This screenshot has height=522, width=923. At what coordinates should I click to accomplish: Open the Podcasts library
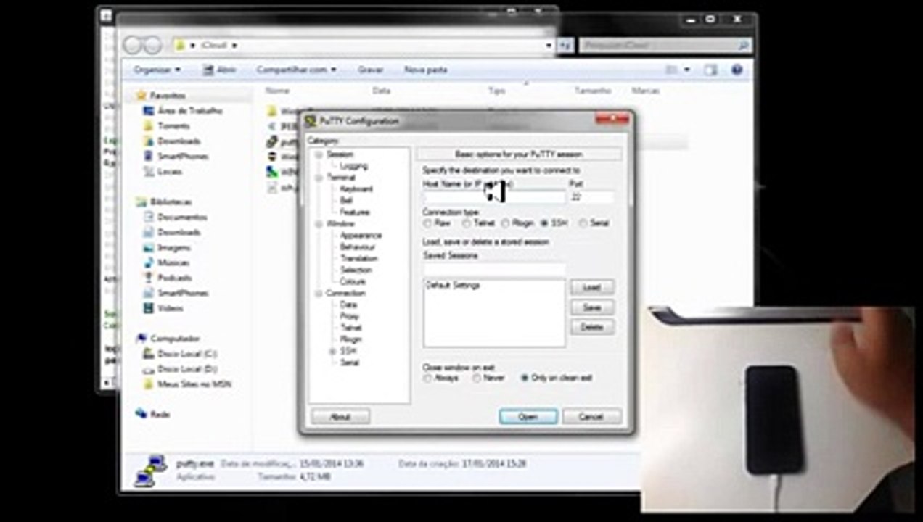(x=174, y=278)
